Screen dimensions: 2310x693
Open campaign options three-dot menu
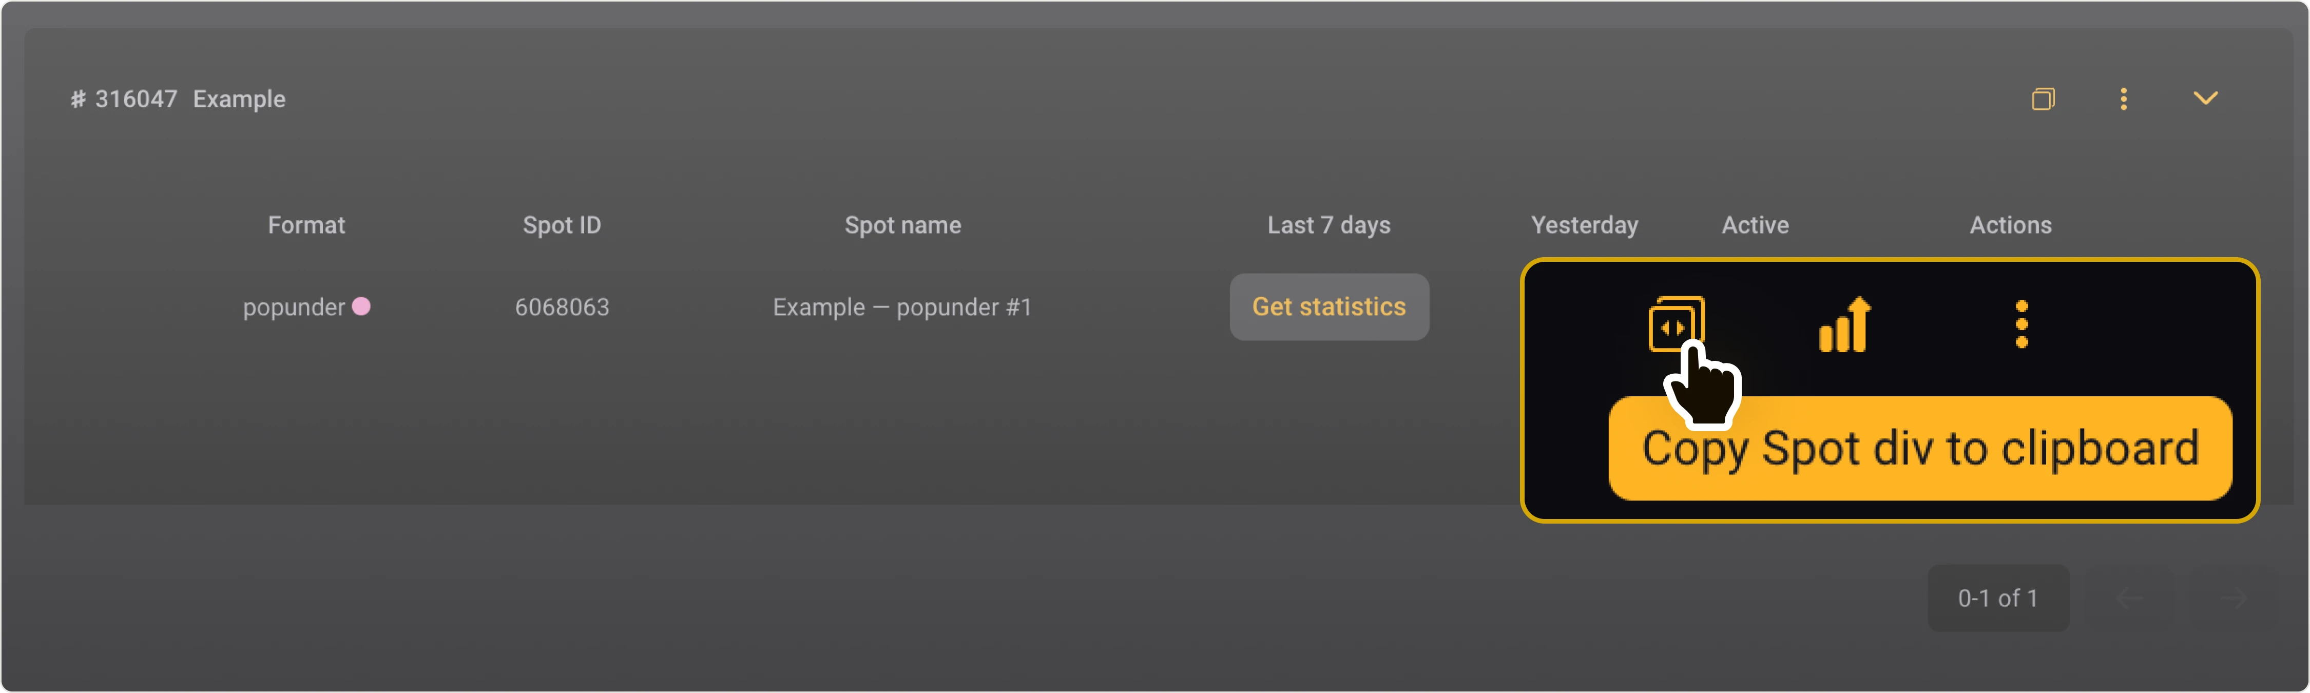(2124, 99)
